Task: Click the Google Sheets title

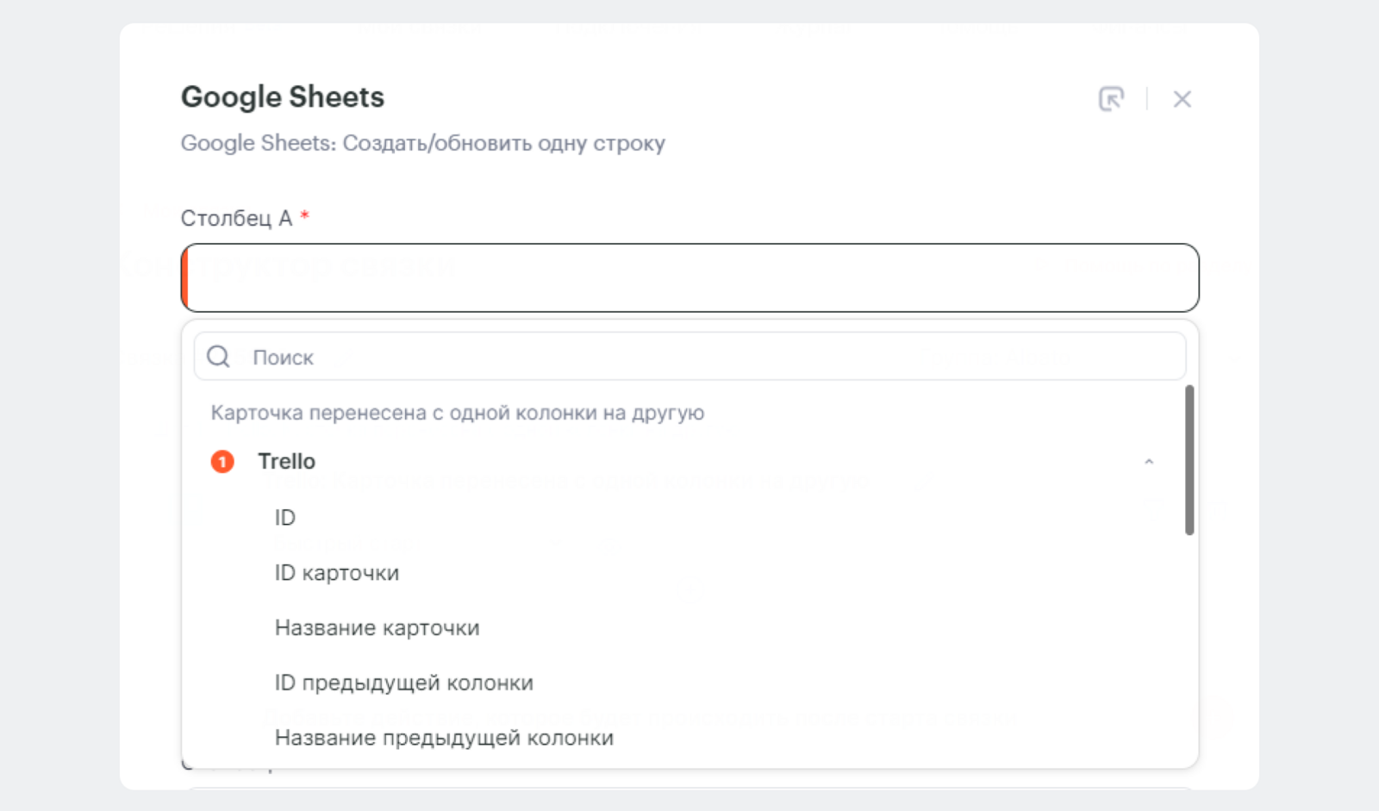Action: (283, 97)
